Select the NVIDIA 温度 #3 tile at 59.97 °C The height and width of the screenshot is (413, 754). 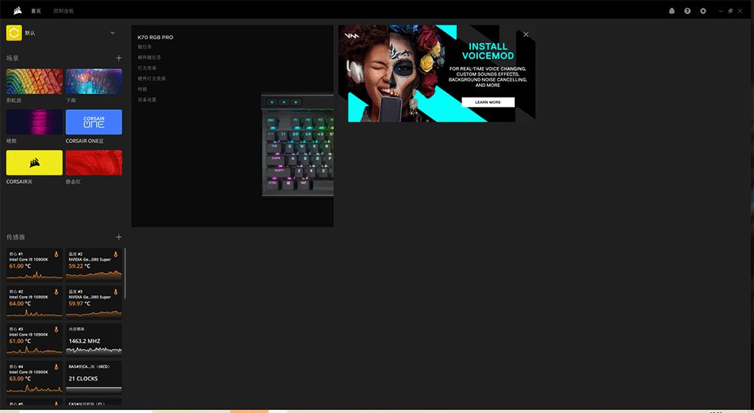(94, 302)
